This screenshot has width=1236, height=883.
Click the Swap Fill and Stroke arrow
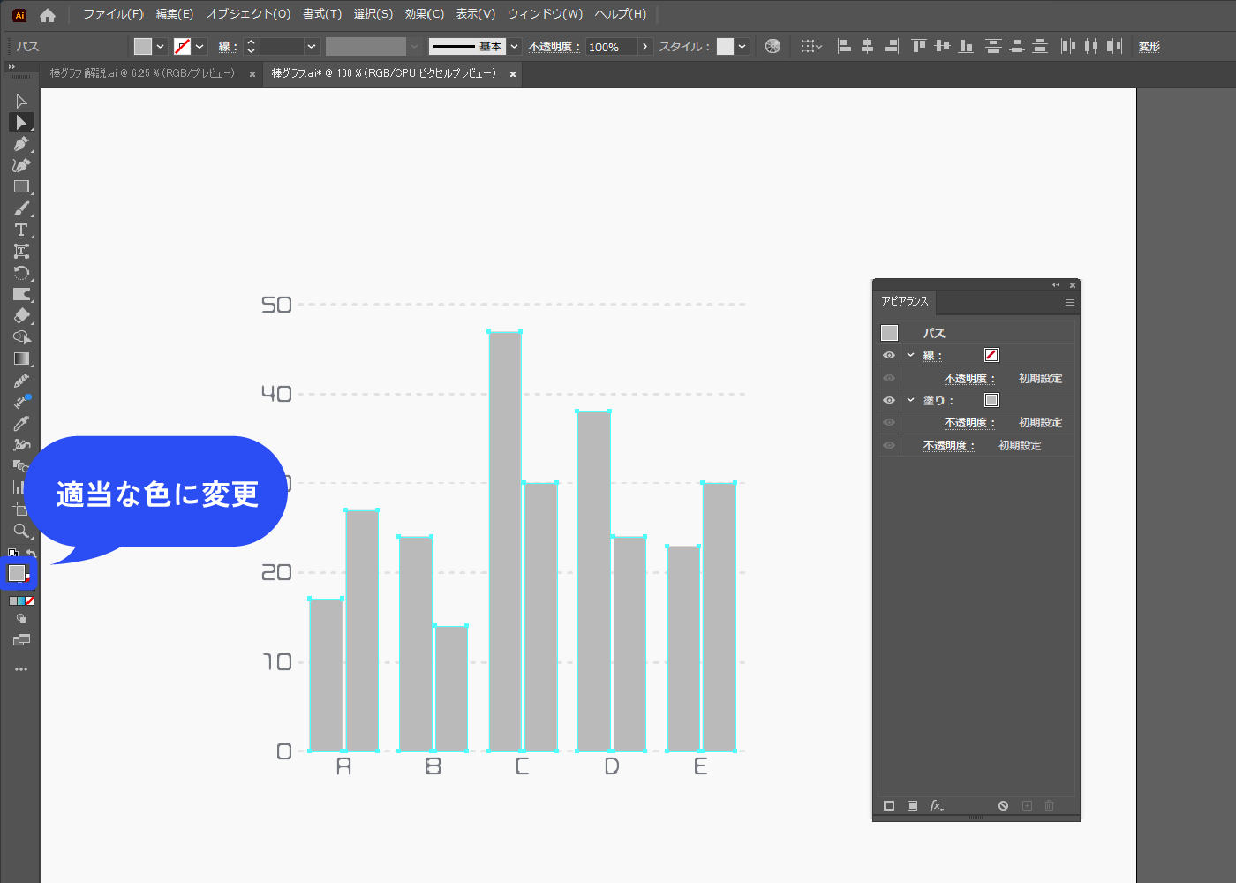pyautogui.click(x=31, y=553)
